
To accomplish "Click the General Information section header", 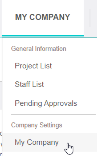I will coord(39,49).
